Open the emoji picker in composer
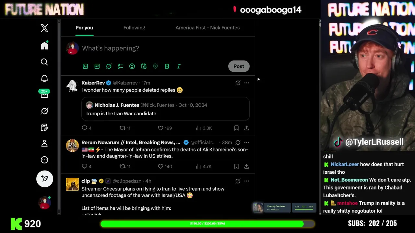 [132, 66]
